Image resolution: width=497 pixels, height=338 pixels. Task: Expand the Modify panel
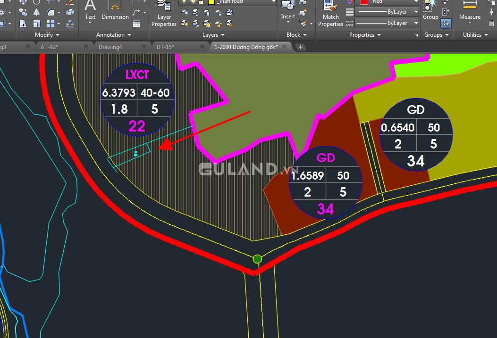47,35
